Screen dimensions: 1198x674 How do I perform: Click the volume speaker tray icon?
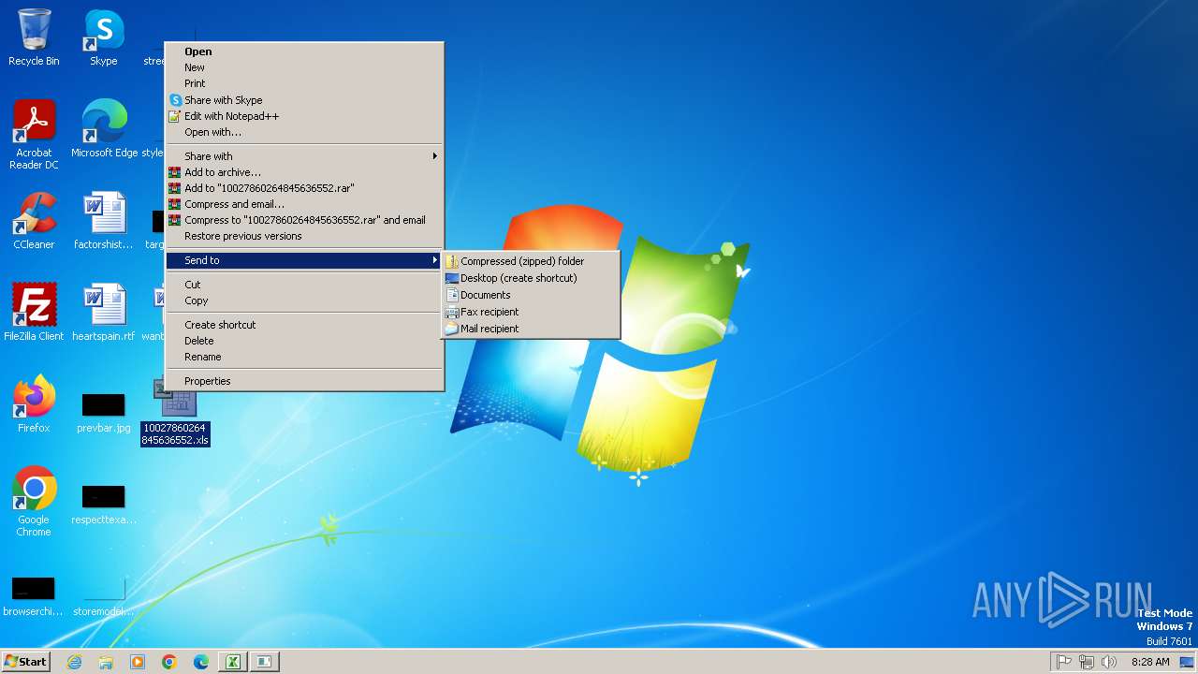pos(1109,662)
